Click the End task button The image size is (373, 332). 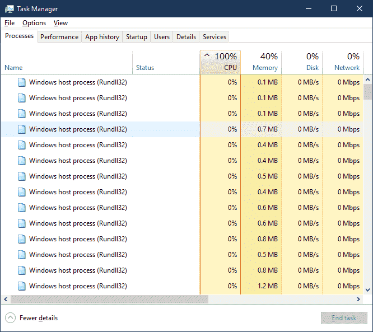pos(344,318)
